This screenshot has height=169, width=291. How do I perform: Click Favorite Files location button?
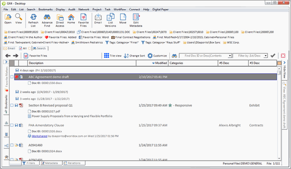coord(36,56)
